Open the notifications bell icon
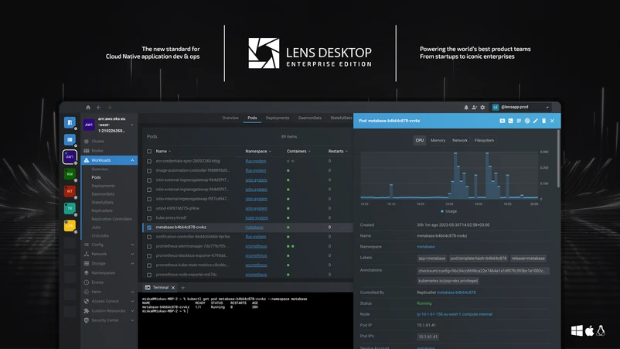The height and width of the screenshot is (349, 620). [x=466, y=108]
